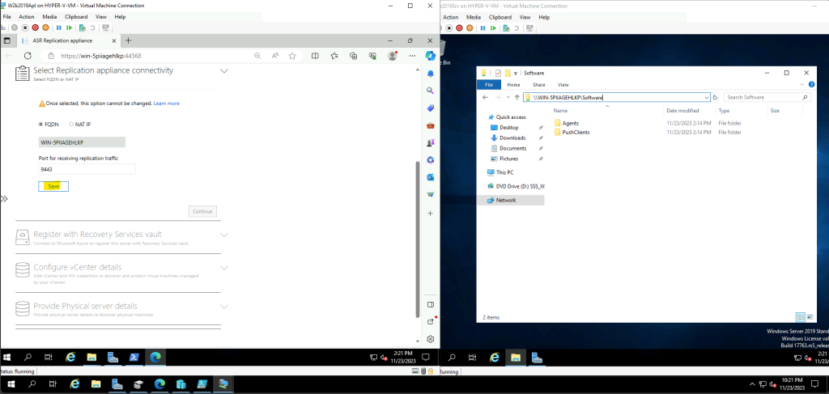The height and width of the screenshot is (394, 829).
Task: Expand the File Explorer ribbon chevron
Action: [804, 84]
